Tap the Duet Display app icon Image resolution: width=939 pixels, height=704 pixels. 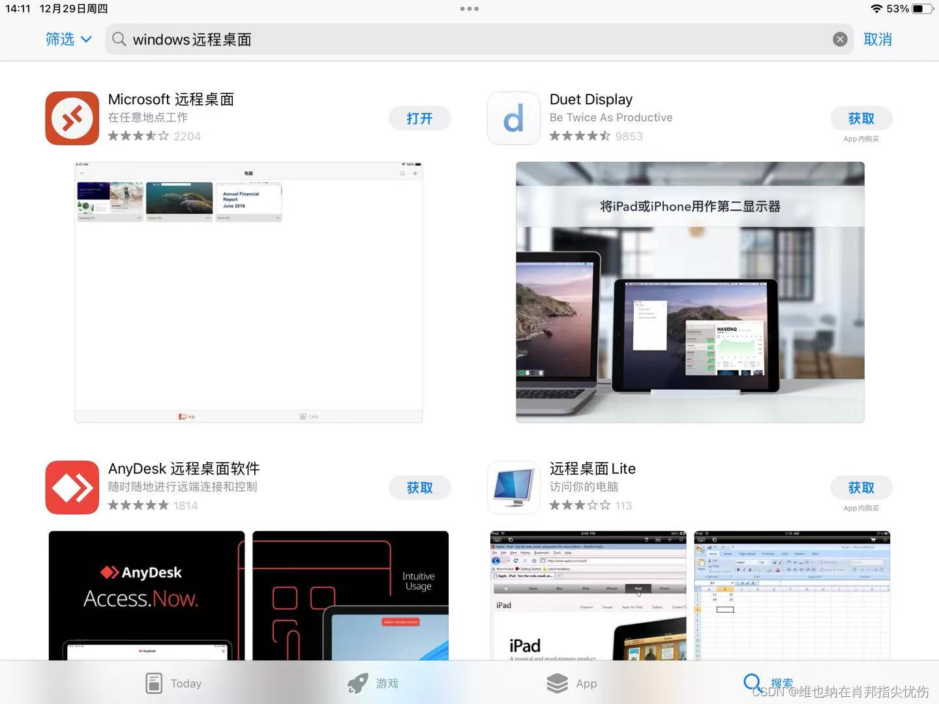click(x=514, y=118)
